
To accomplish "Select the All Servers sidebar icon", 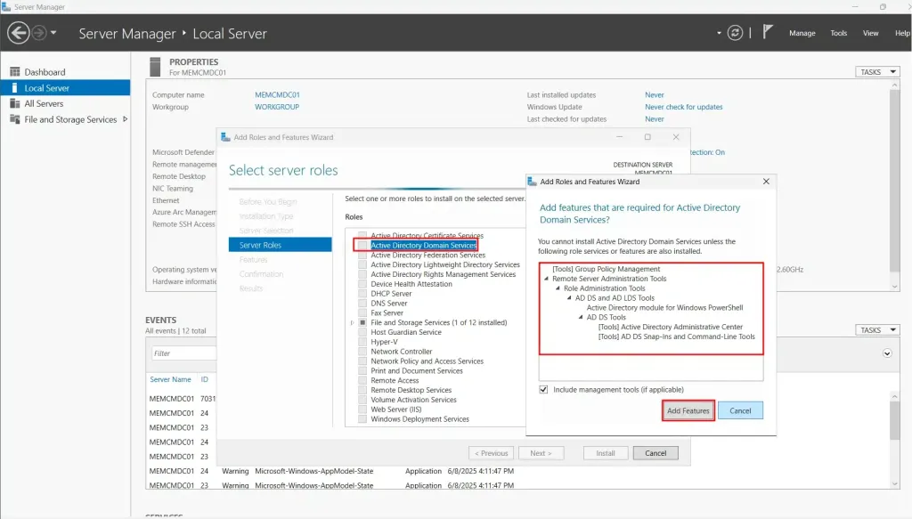I will point(14,104).
